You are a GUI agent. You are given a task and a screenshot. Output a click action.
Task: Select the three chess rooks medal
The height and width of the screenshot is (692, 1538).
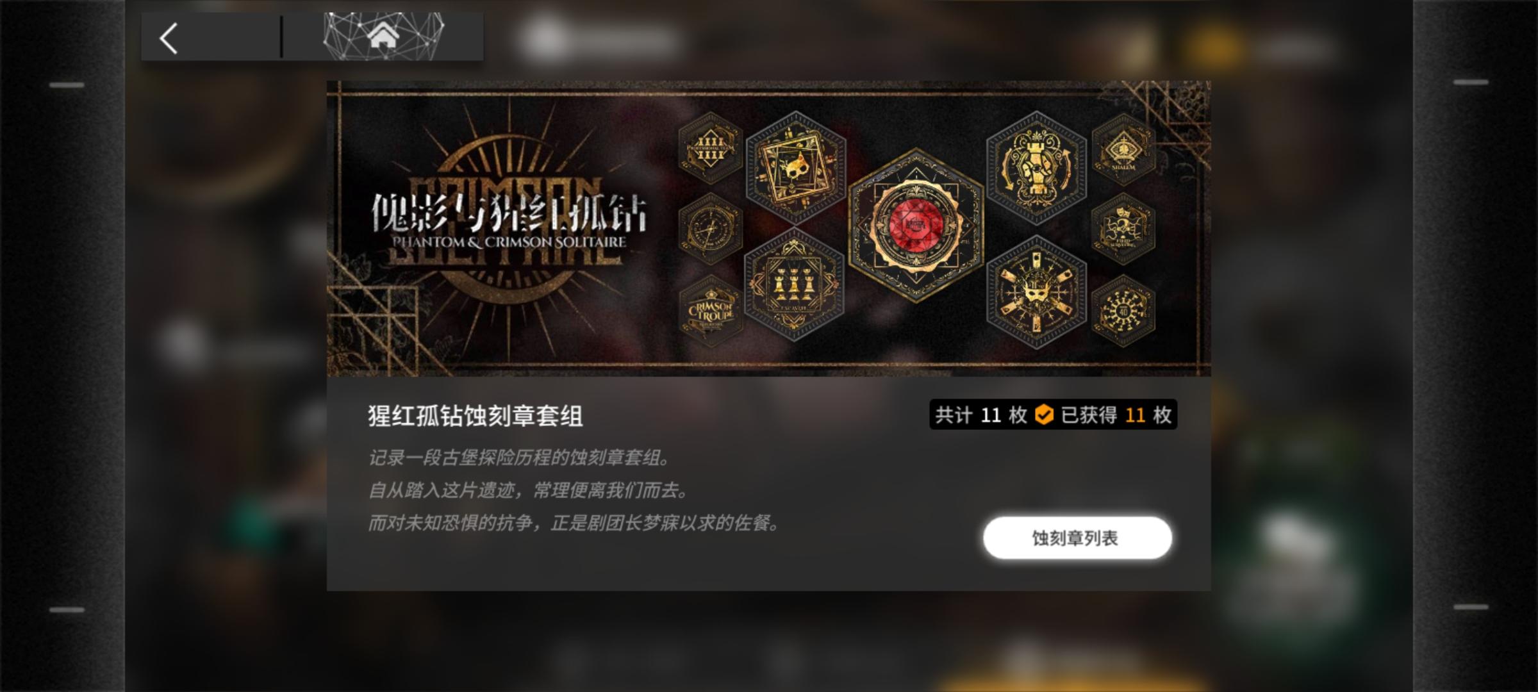coord(794,284)
